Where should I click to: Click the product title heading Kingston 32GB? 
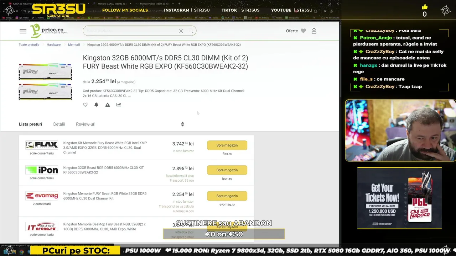[x=166, y=62]
